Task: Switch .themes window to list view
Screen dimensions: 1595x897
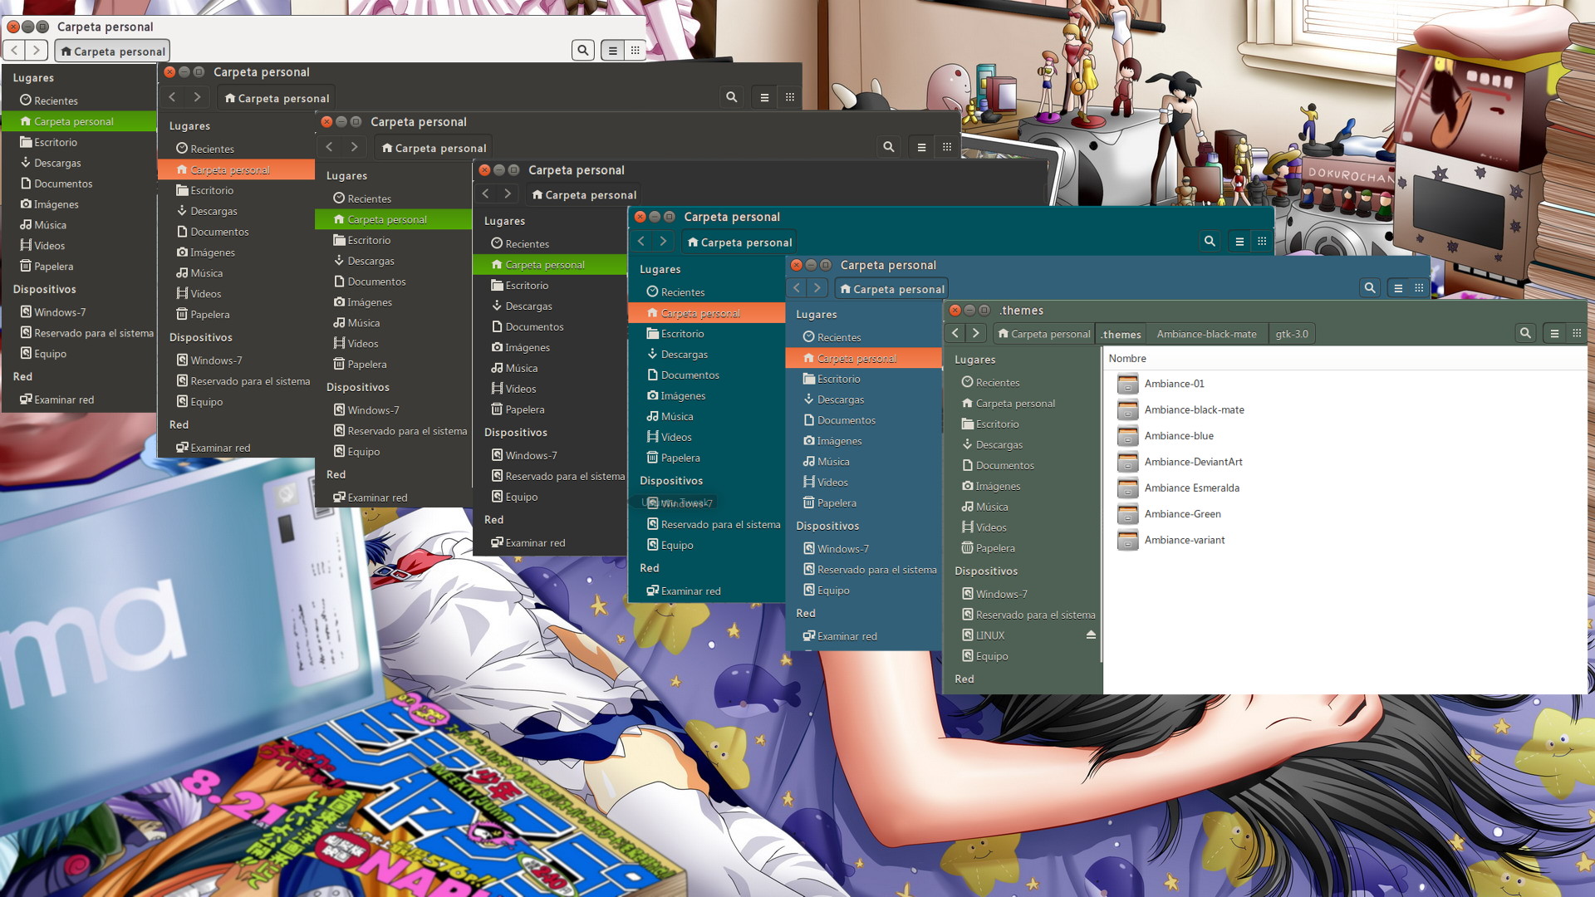Action: (1554, 333)
